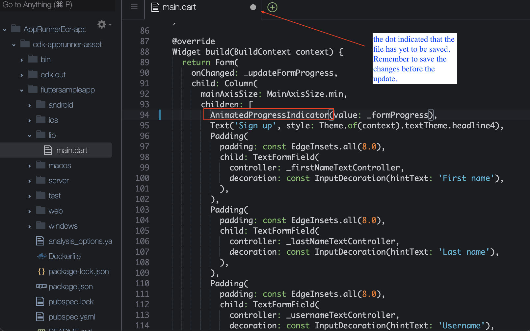
Task: Click the server folder icon
Action: tap(41, 180)
